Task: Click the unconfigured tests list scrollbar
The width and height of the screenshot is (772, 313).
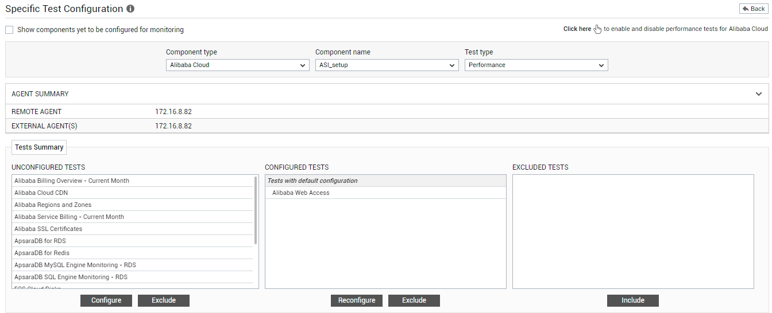Action: tap(256, 210)
